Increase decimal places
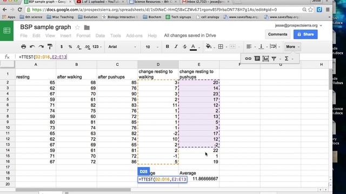346x194 pixels. click(87, 47)
